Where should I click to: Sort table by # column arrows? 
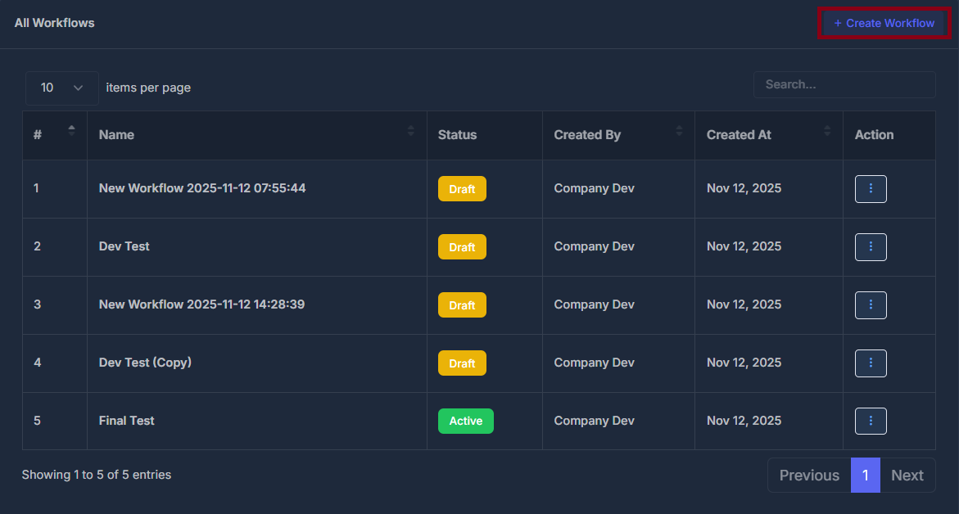71,130
